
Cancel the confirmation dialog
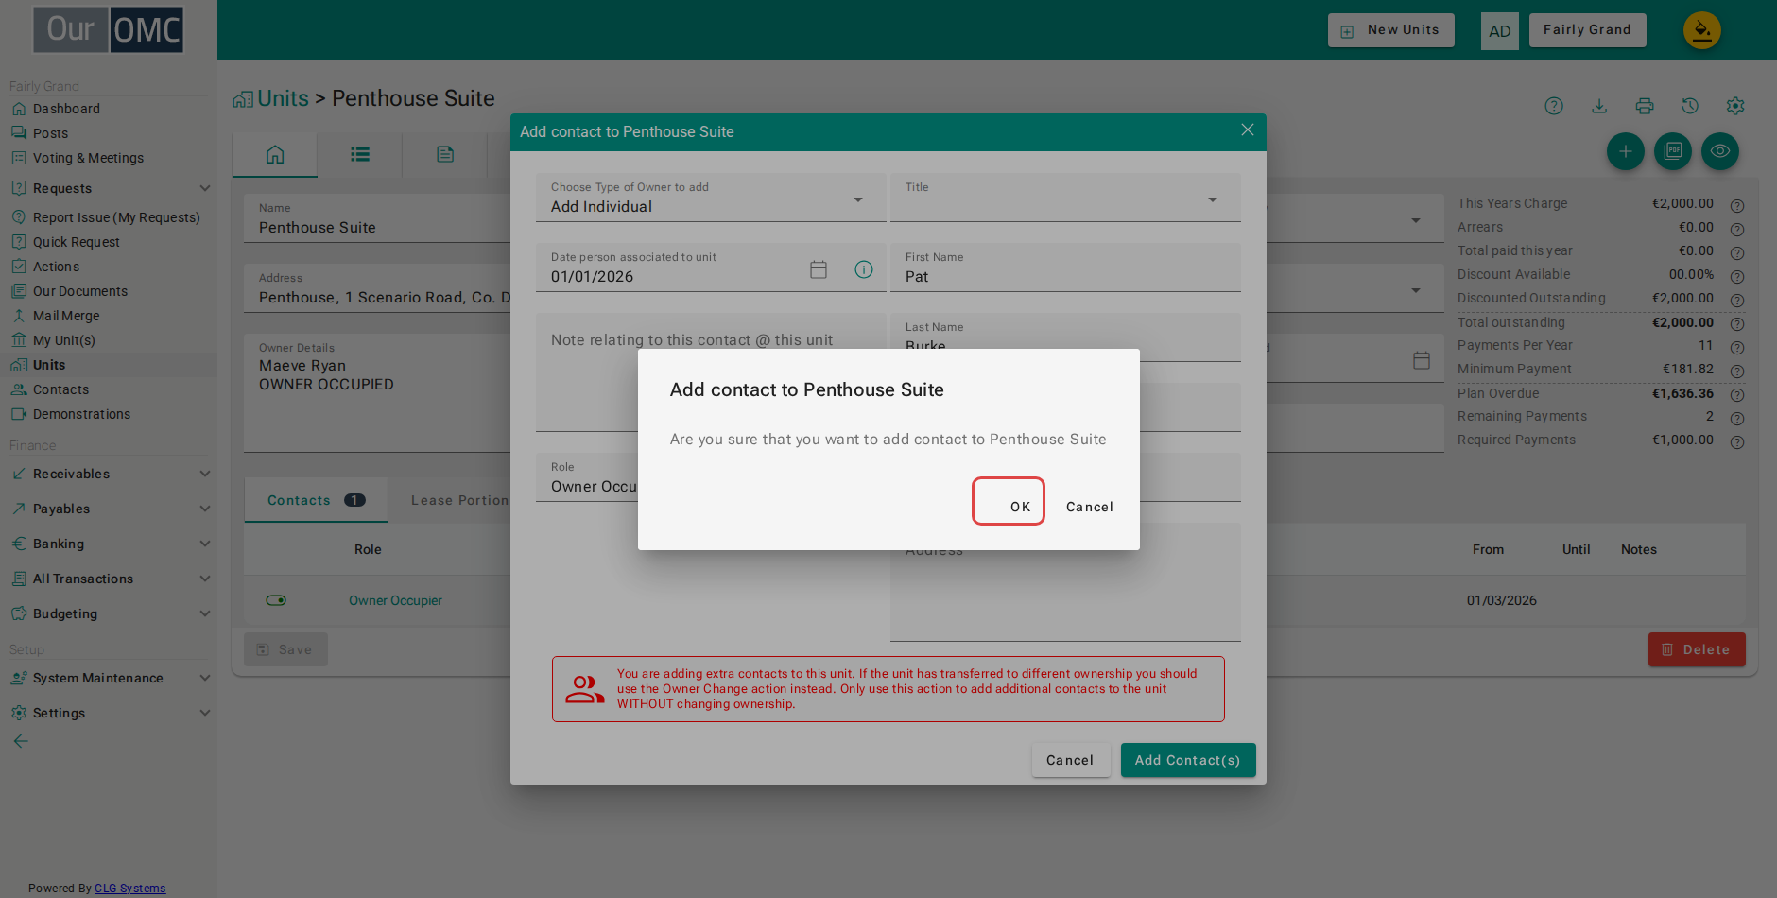(x=1090, y=507)
